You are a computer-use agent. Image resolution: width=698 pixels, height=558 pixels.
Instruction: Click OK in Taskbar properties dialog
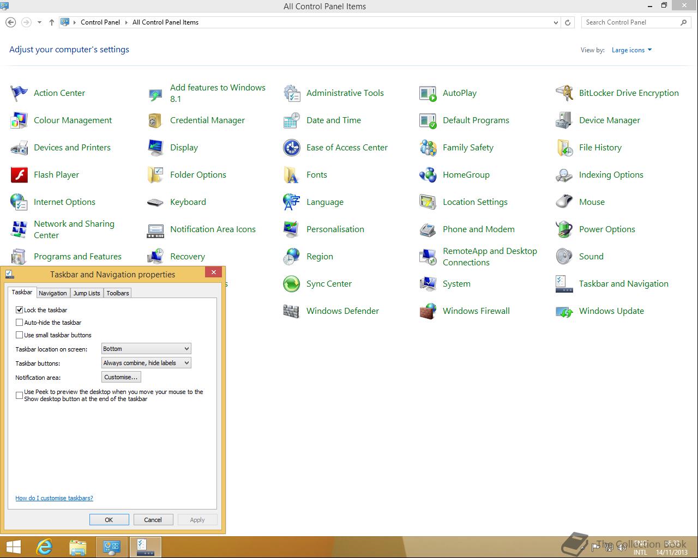[x=109, y=520]
